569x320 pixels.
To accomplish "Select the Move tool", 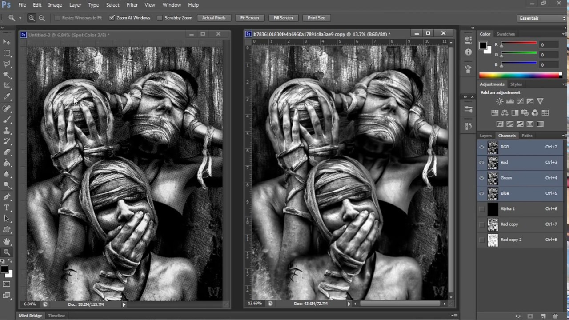I will pos(7,42).
